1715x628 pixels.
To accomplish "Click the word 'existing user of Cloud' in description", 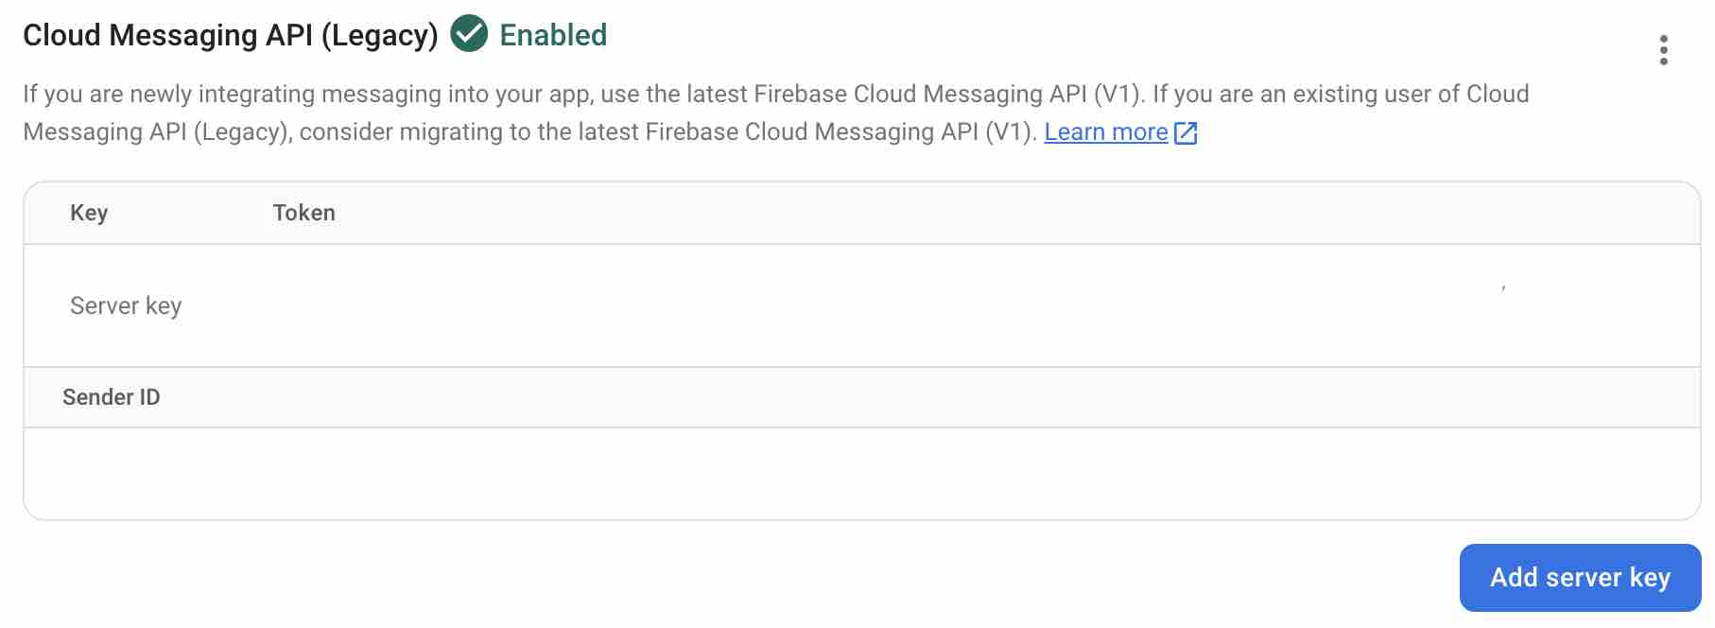I will coord(1411,95).
